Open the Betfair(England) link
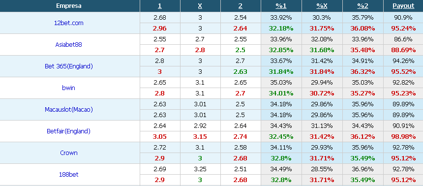 point(68,131)
